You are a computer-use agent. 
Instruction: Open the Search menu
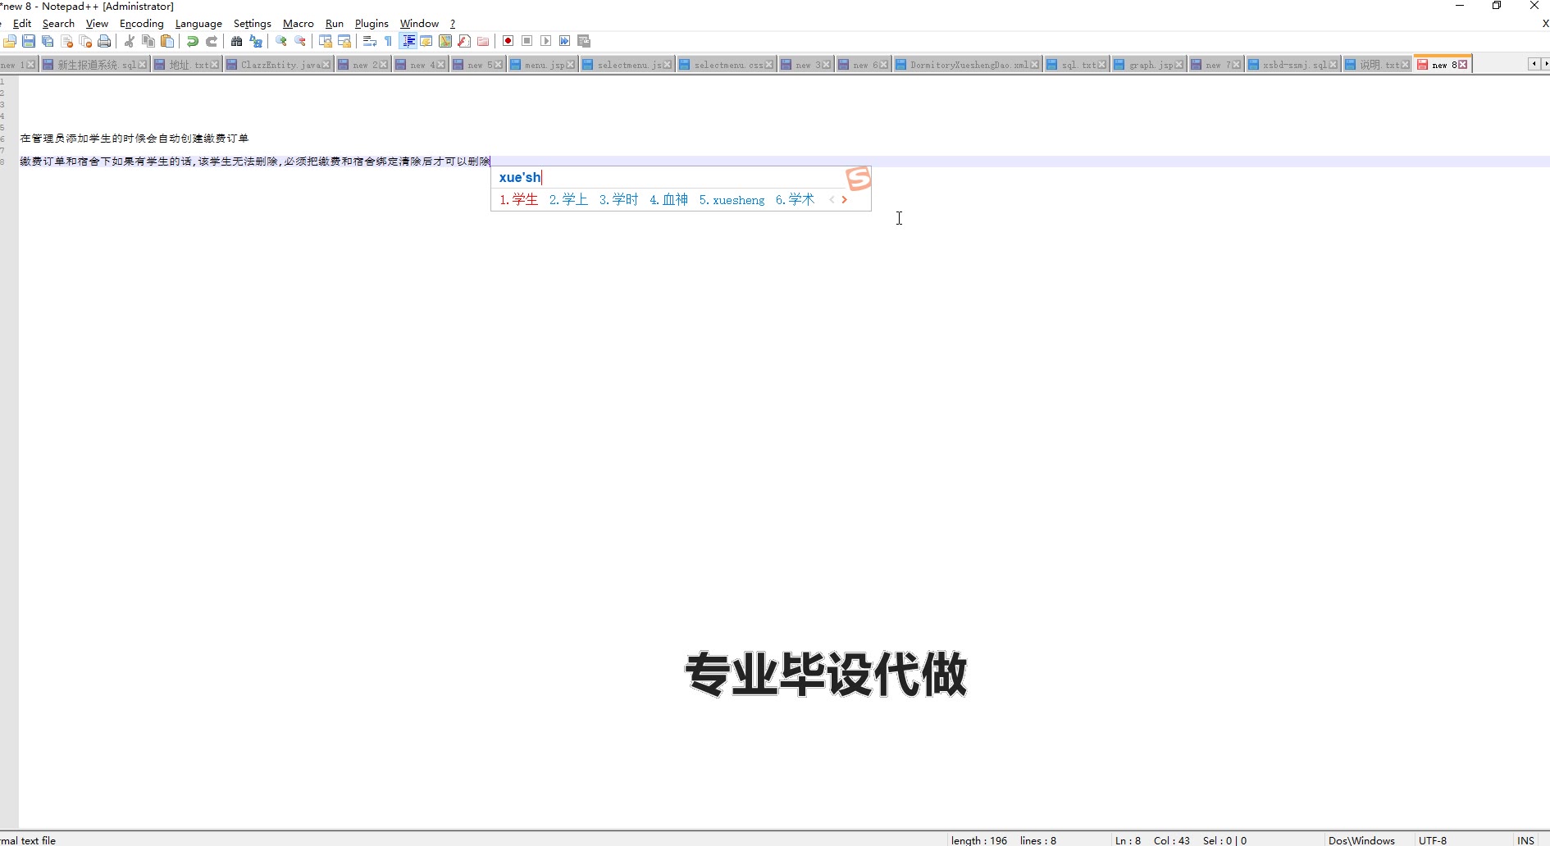[x=58, y=24]
